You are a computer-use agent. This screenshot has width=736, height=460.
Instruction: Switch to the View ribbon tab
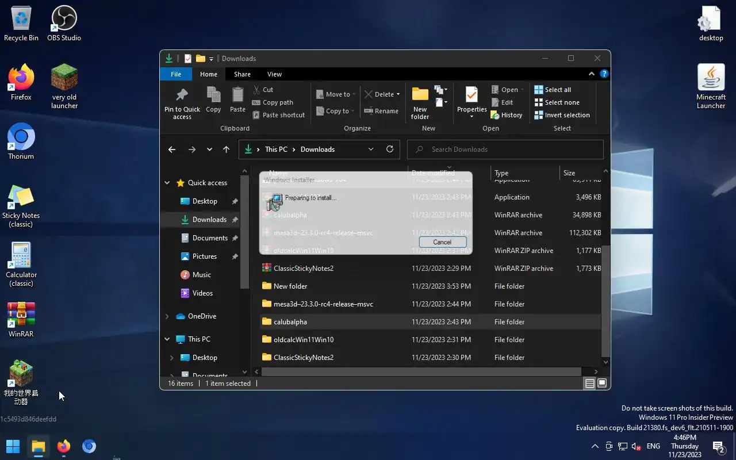coord(274,74)
